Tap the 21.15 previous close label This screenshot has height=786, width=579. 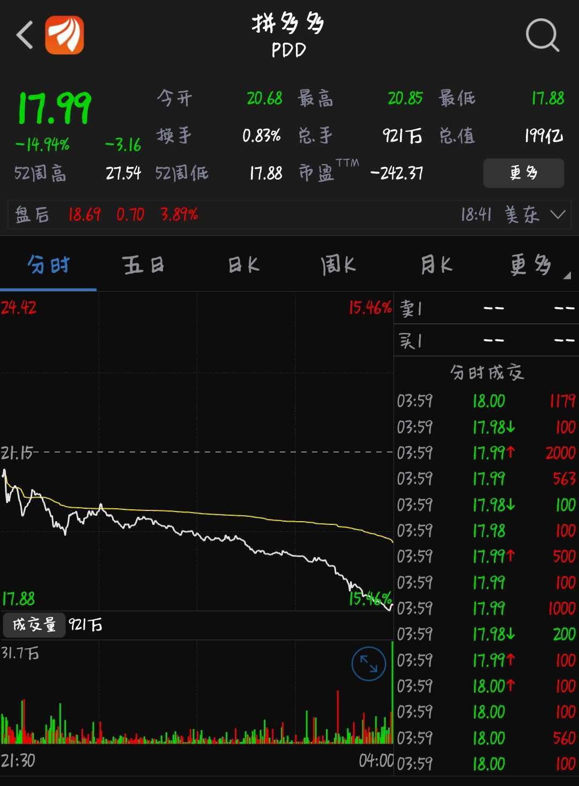17,454
